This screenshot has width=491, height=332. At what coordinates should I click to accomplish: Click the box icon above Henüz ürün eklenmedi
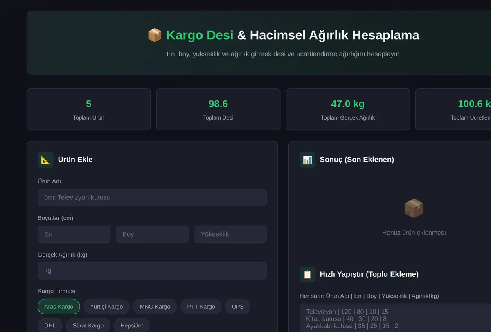pos(414,208)
